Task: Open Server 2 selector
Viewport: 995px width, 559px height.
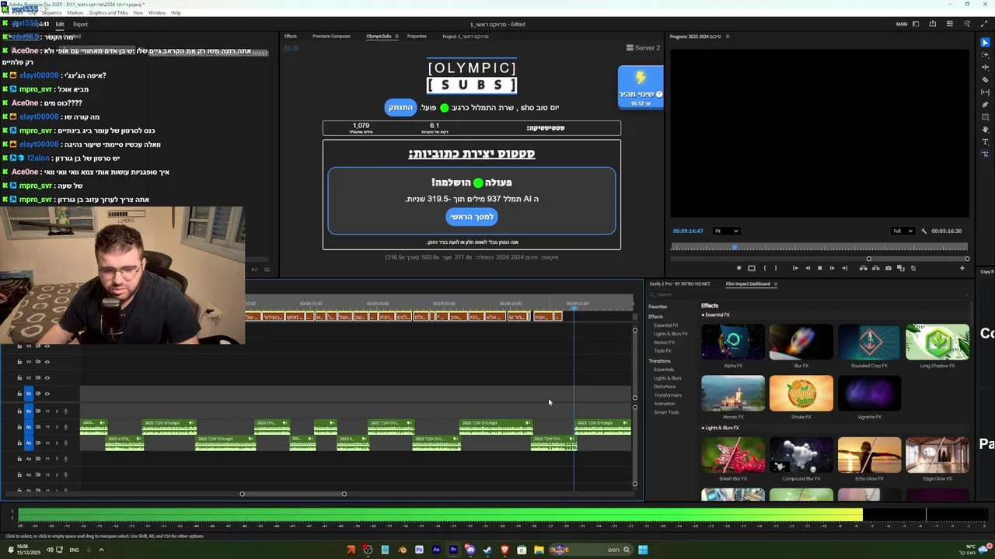Action: tap(643, 48)
